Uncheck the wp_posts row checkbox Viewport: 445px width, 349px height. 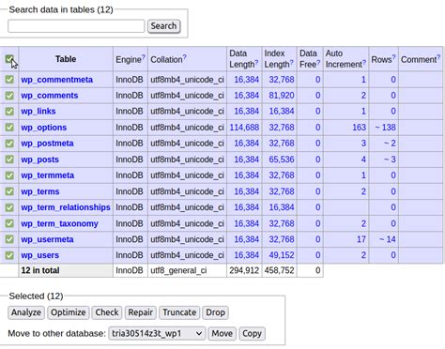coord(9,159)
